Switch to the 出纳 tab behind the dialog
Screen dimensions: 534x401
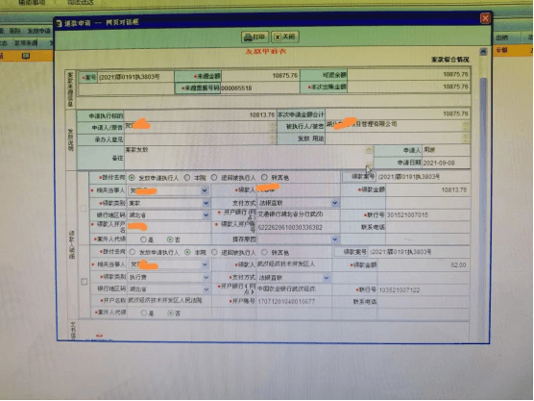pyautogui.click(x=502, y=38)
